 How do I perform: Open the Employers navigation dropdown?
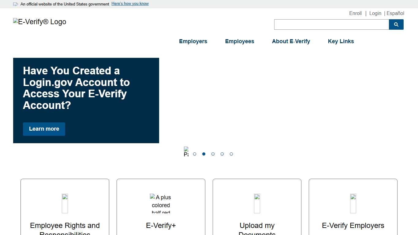[x=193, y=41]
